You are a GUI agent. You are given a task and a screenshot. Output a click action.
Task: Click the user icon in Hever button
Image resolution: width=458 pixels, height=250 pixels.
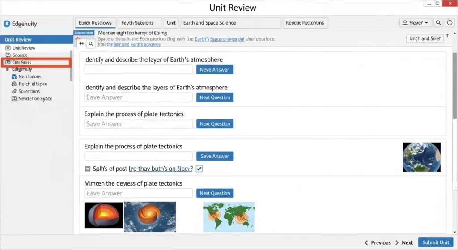click(405, 22)
